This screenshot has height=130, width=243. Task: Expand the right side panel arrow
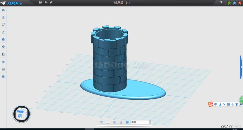[x=241, y=67]
